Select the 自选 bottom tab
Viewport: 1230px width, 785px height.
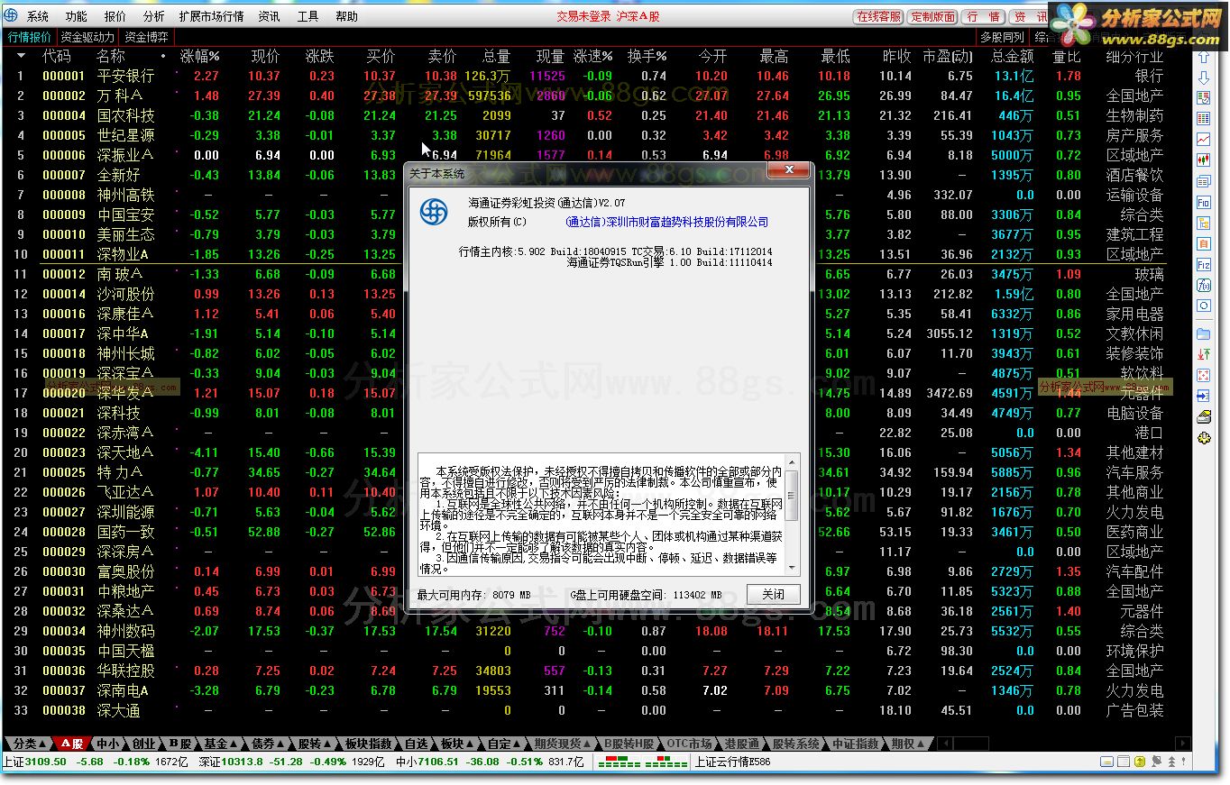pos(416,744)
